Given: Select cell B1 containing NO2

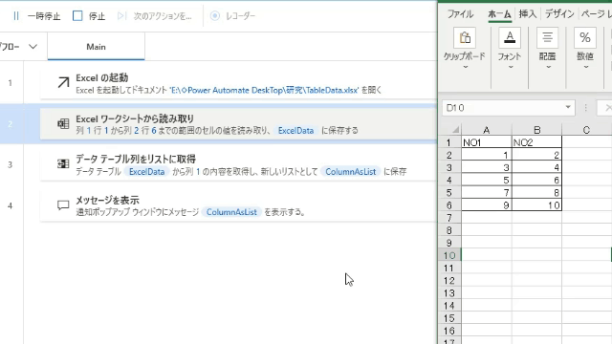Looking at the screenshot, I should pyautogui.click(x=536, y=142).
